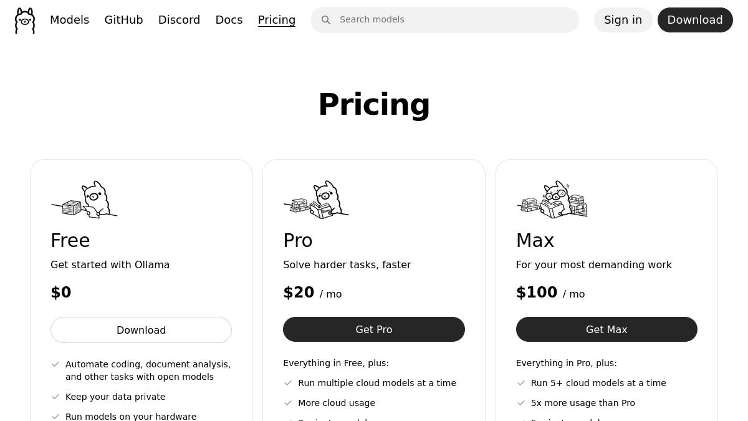Open the Models nav item

pyautogui.click(x=69, y=20)
